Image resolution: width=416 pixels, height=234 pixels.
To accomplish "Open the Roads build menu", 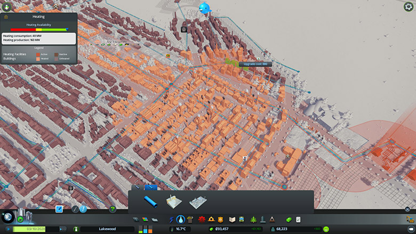I will [x=135, y=220].
